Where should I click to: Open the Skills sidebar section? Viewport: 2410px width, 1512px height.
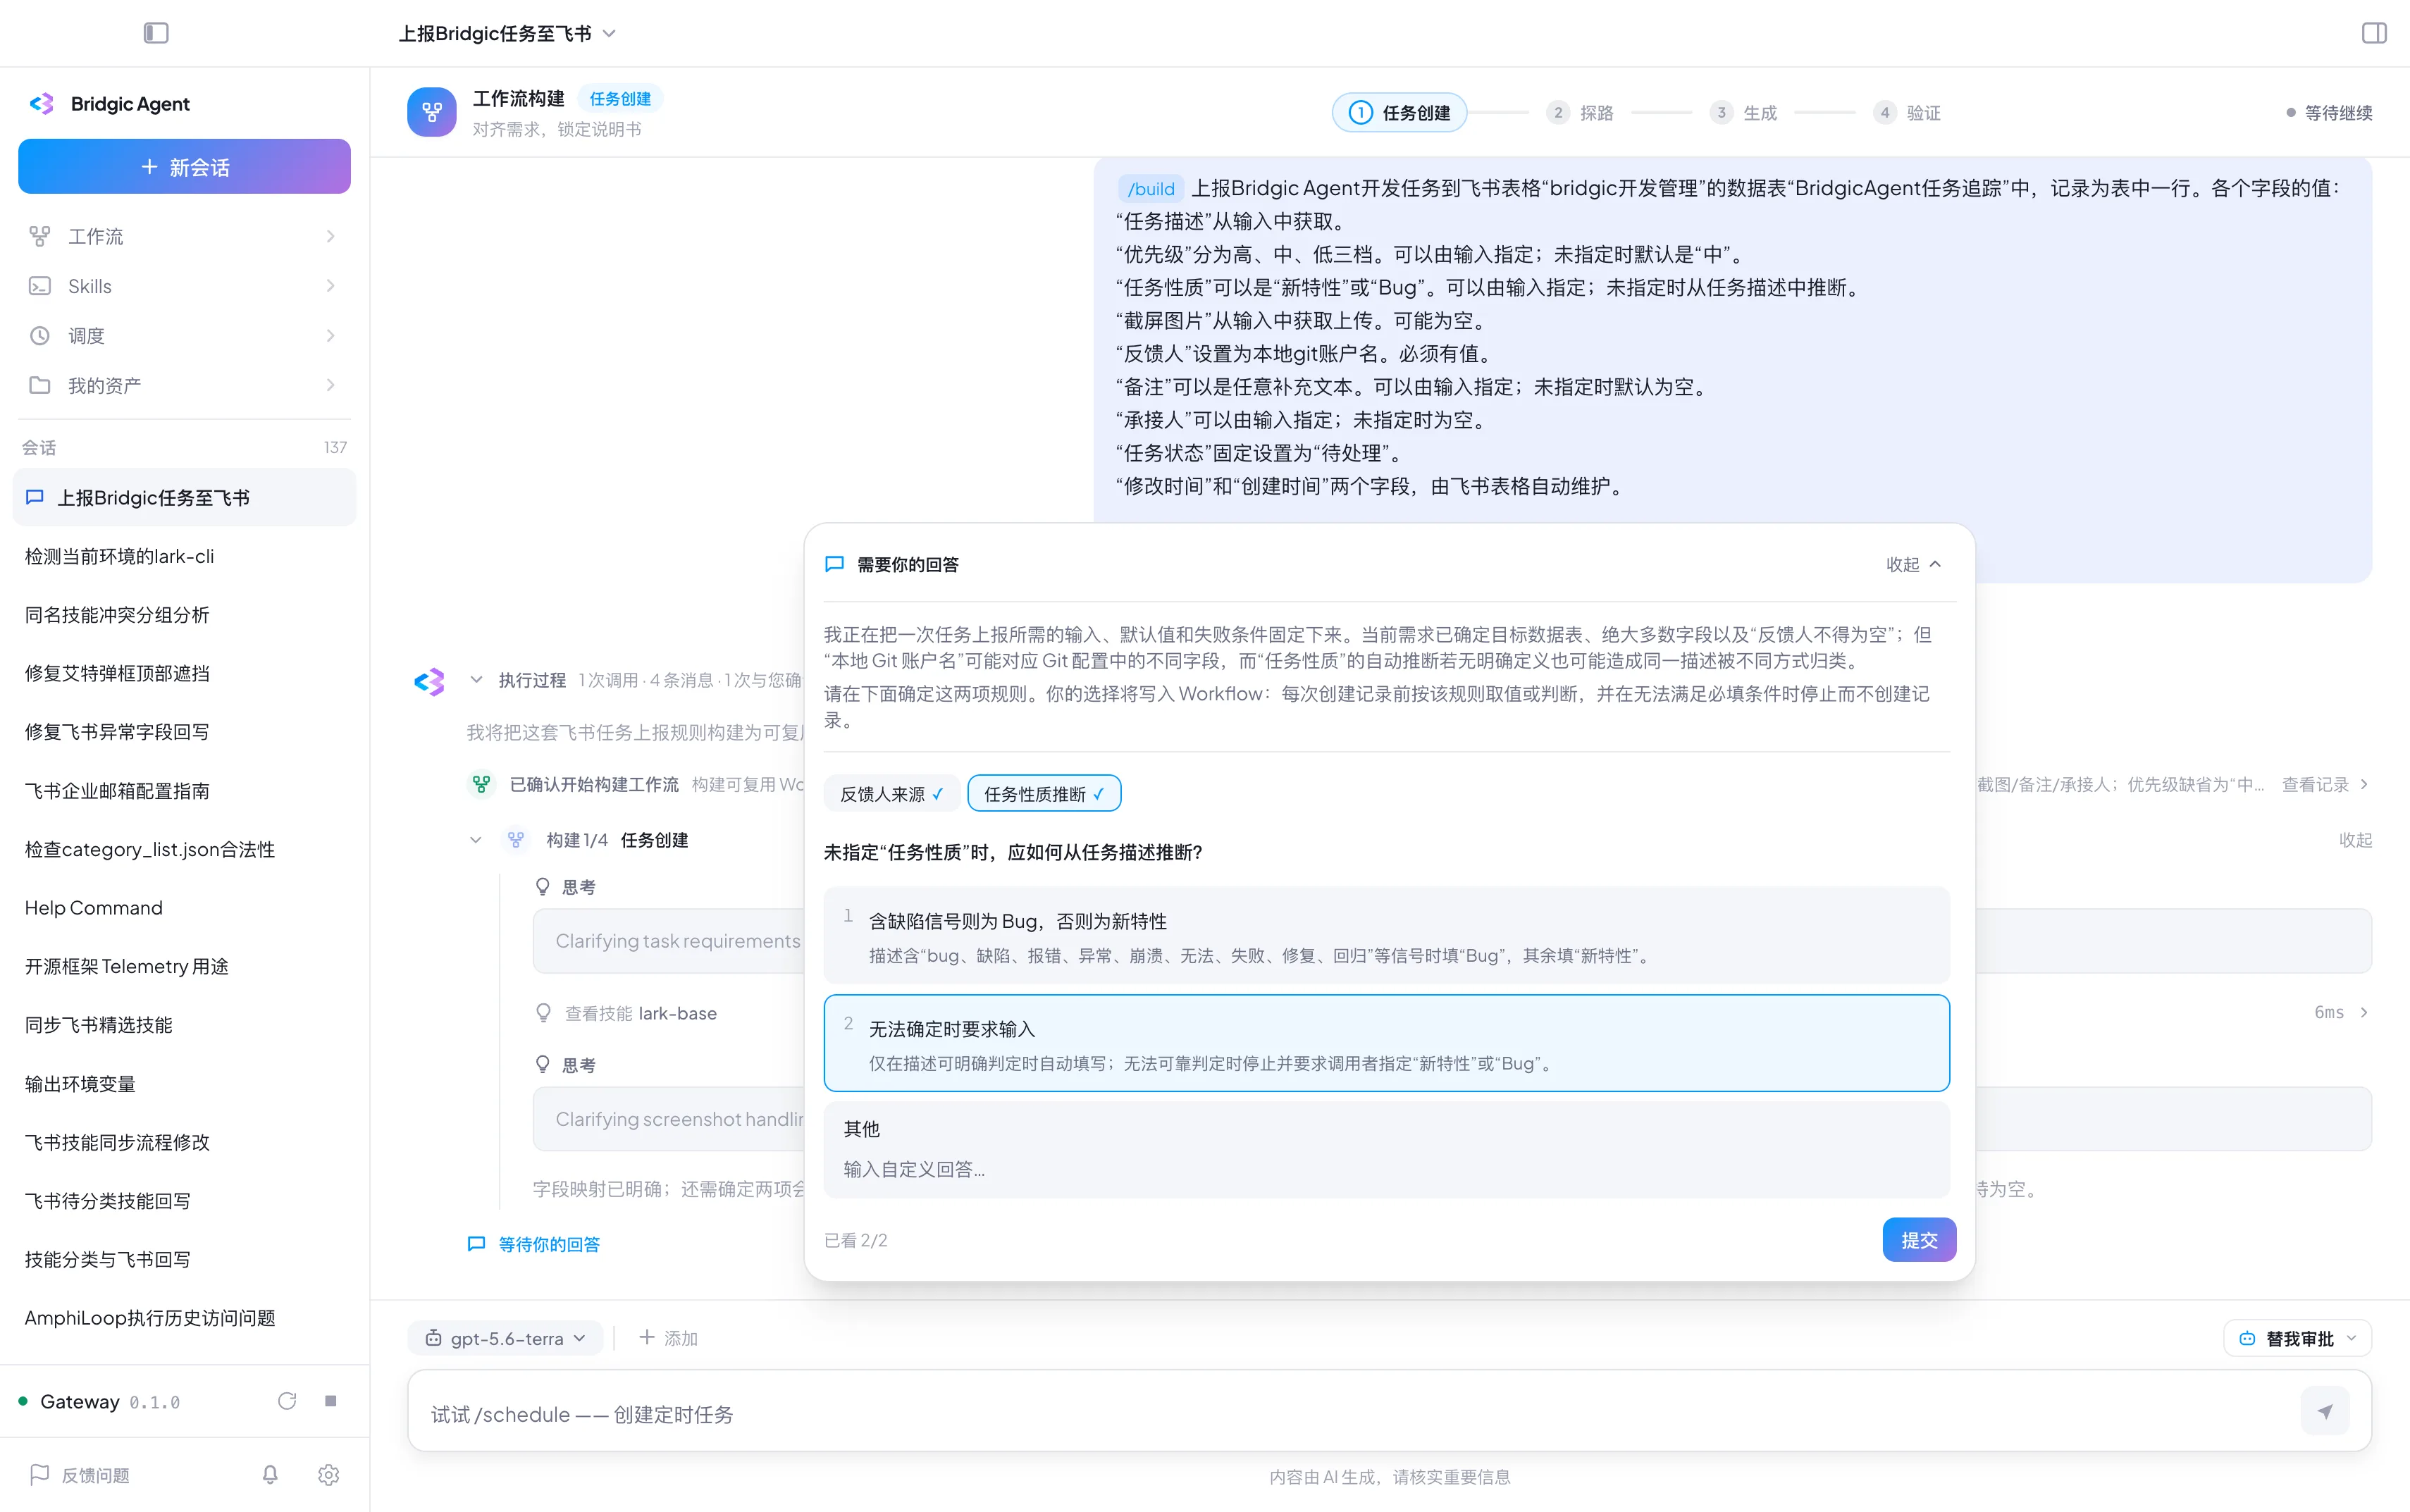184,286
